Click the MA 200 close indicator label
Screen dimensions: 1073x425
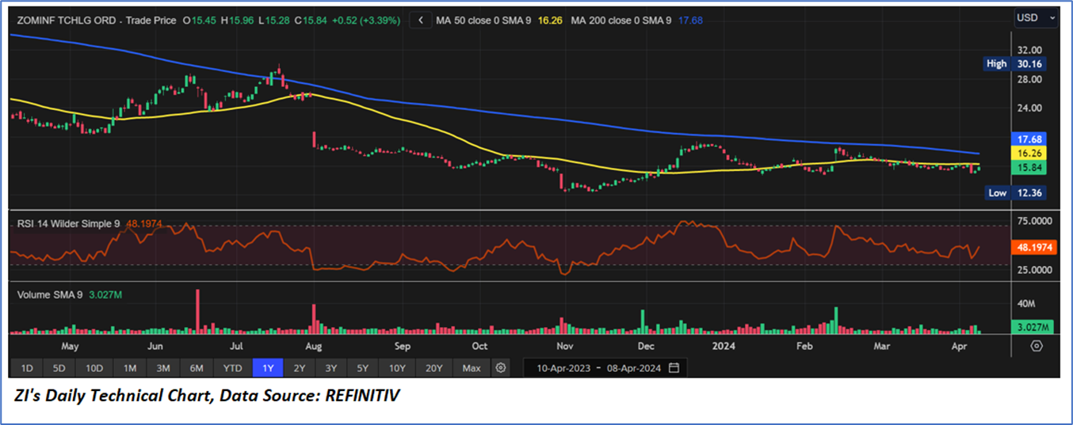pos(621,20)
